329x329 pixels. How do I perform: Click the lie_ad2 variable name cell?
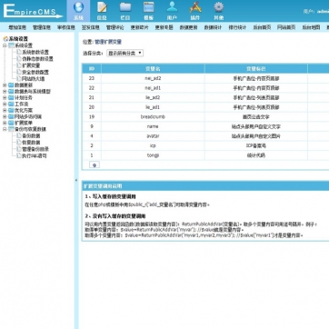[153, 98]
